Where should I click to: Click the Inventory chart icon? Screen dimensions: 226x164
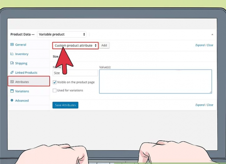pyautogui.click(x=12, y=54)
